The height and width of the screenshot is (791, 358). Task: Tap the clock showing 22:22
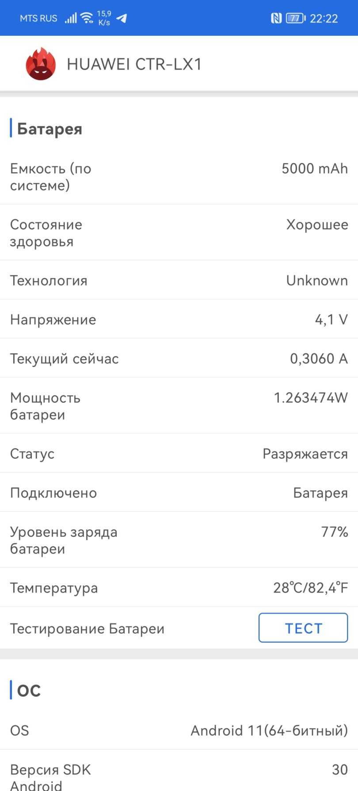324,18
